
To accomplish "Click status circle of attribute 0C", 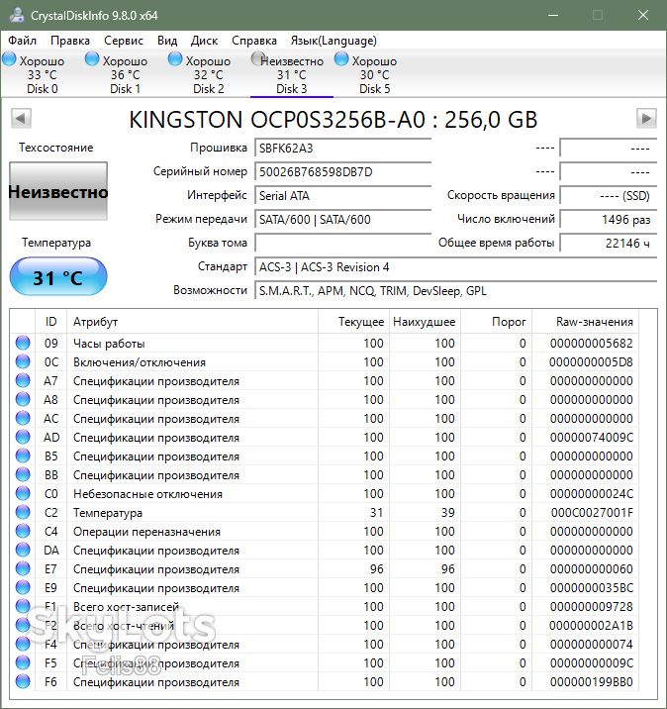I will (23, 361).
